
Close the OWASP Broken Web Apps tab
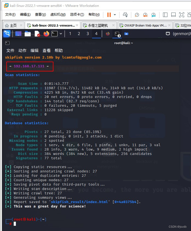(x=169, y=25)
